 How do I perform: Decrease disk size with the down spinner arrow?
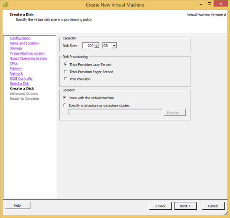click(97, 47)
